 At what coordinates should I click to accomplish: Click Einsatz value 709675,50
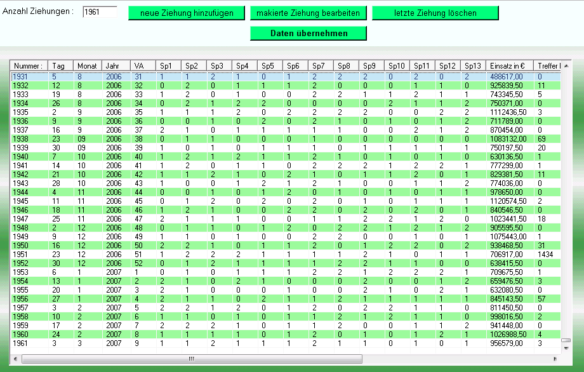(506, 272)
